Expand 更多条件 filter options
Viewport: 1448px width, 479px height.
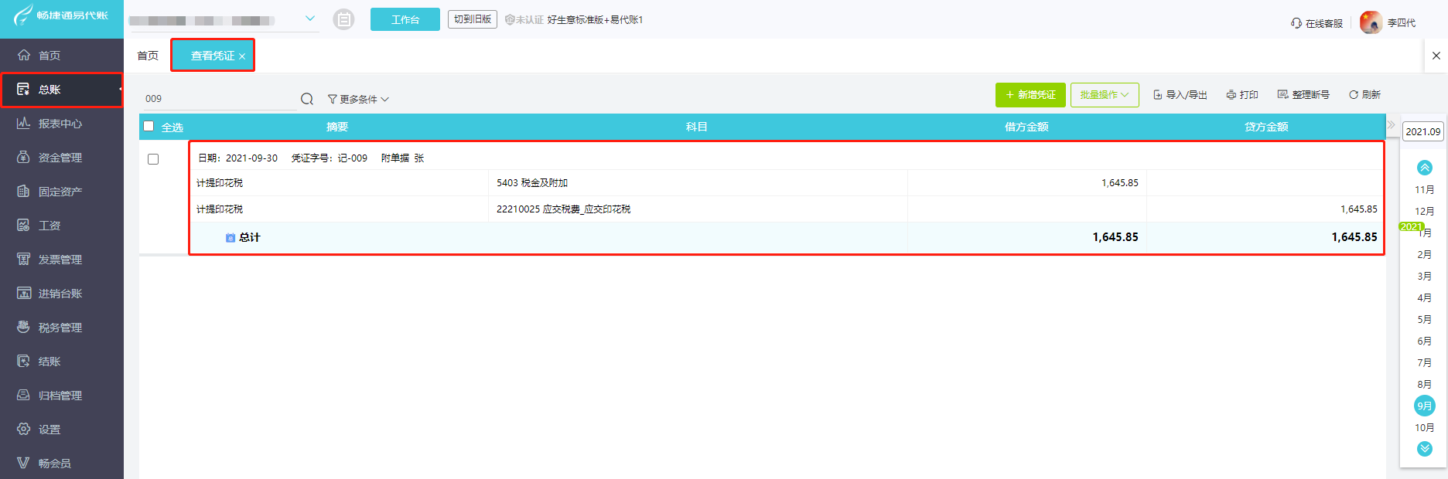pos(358,99)
